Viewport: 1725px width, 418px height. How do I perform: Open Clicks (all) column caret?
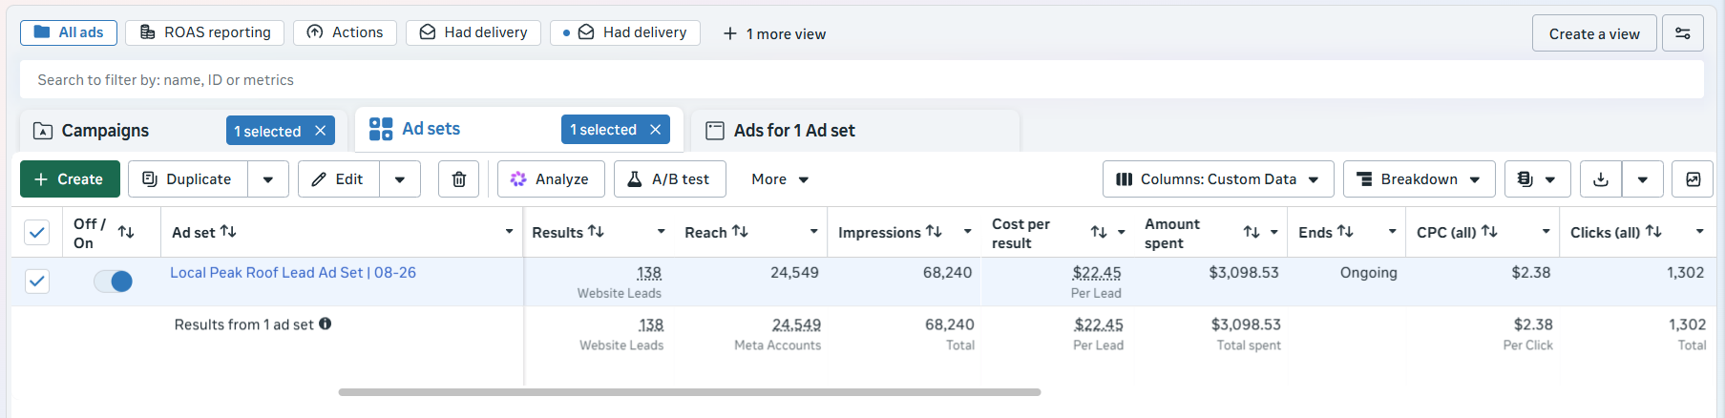click(1699, 232)
